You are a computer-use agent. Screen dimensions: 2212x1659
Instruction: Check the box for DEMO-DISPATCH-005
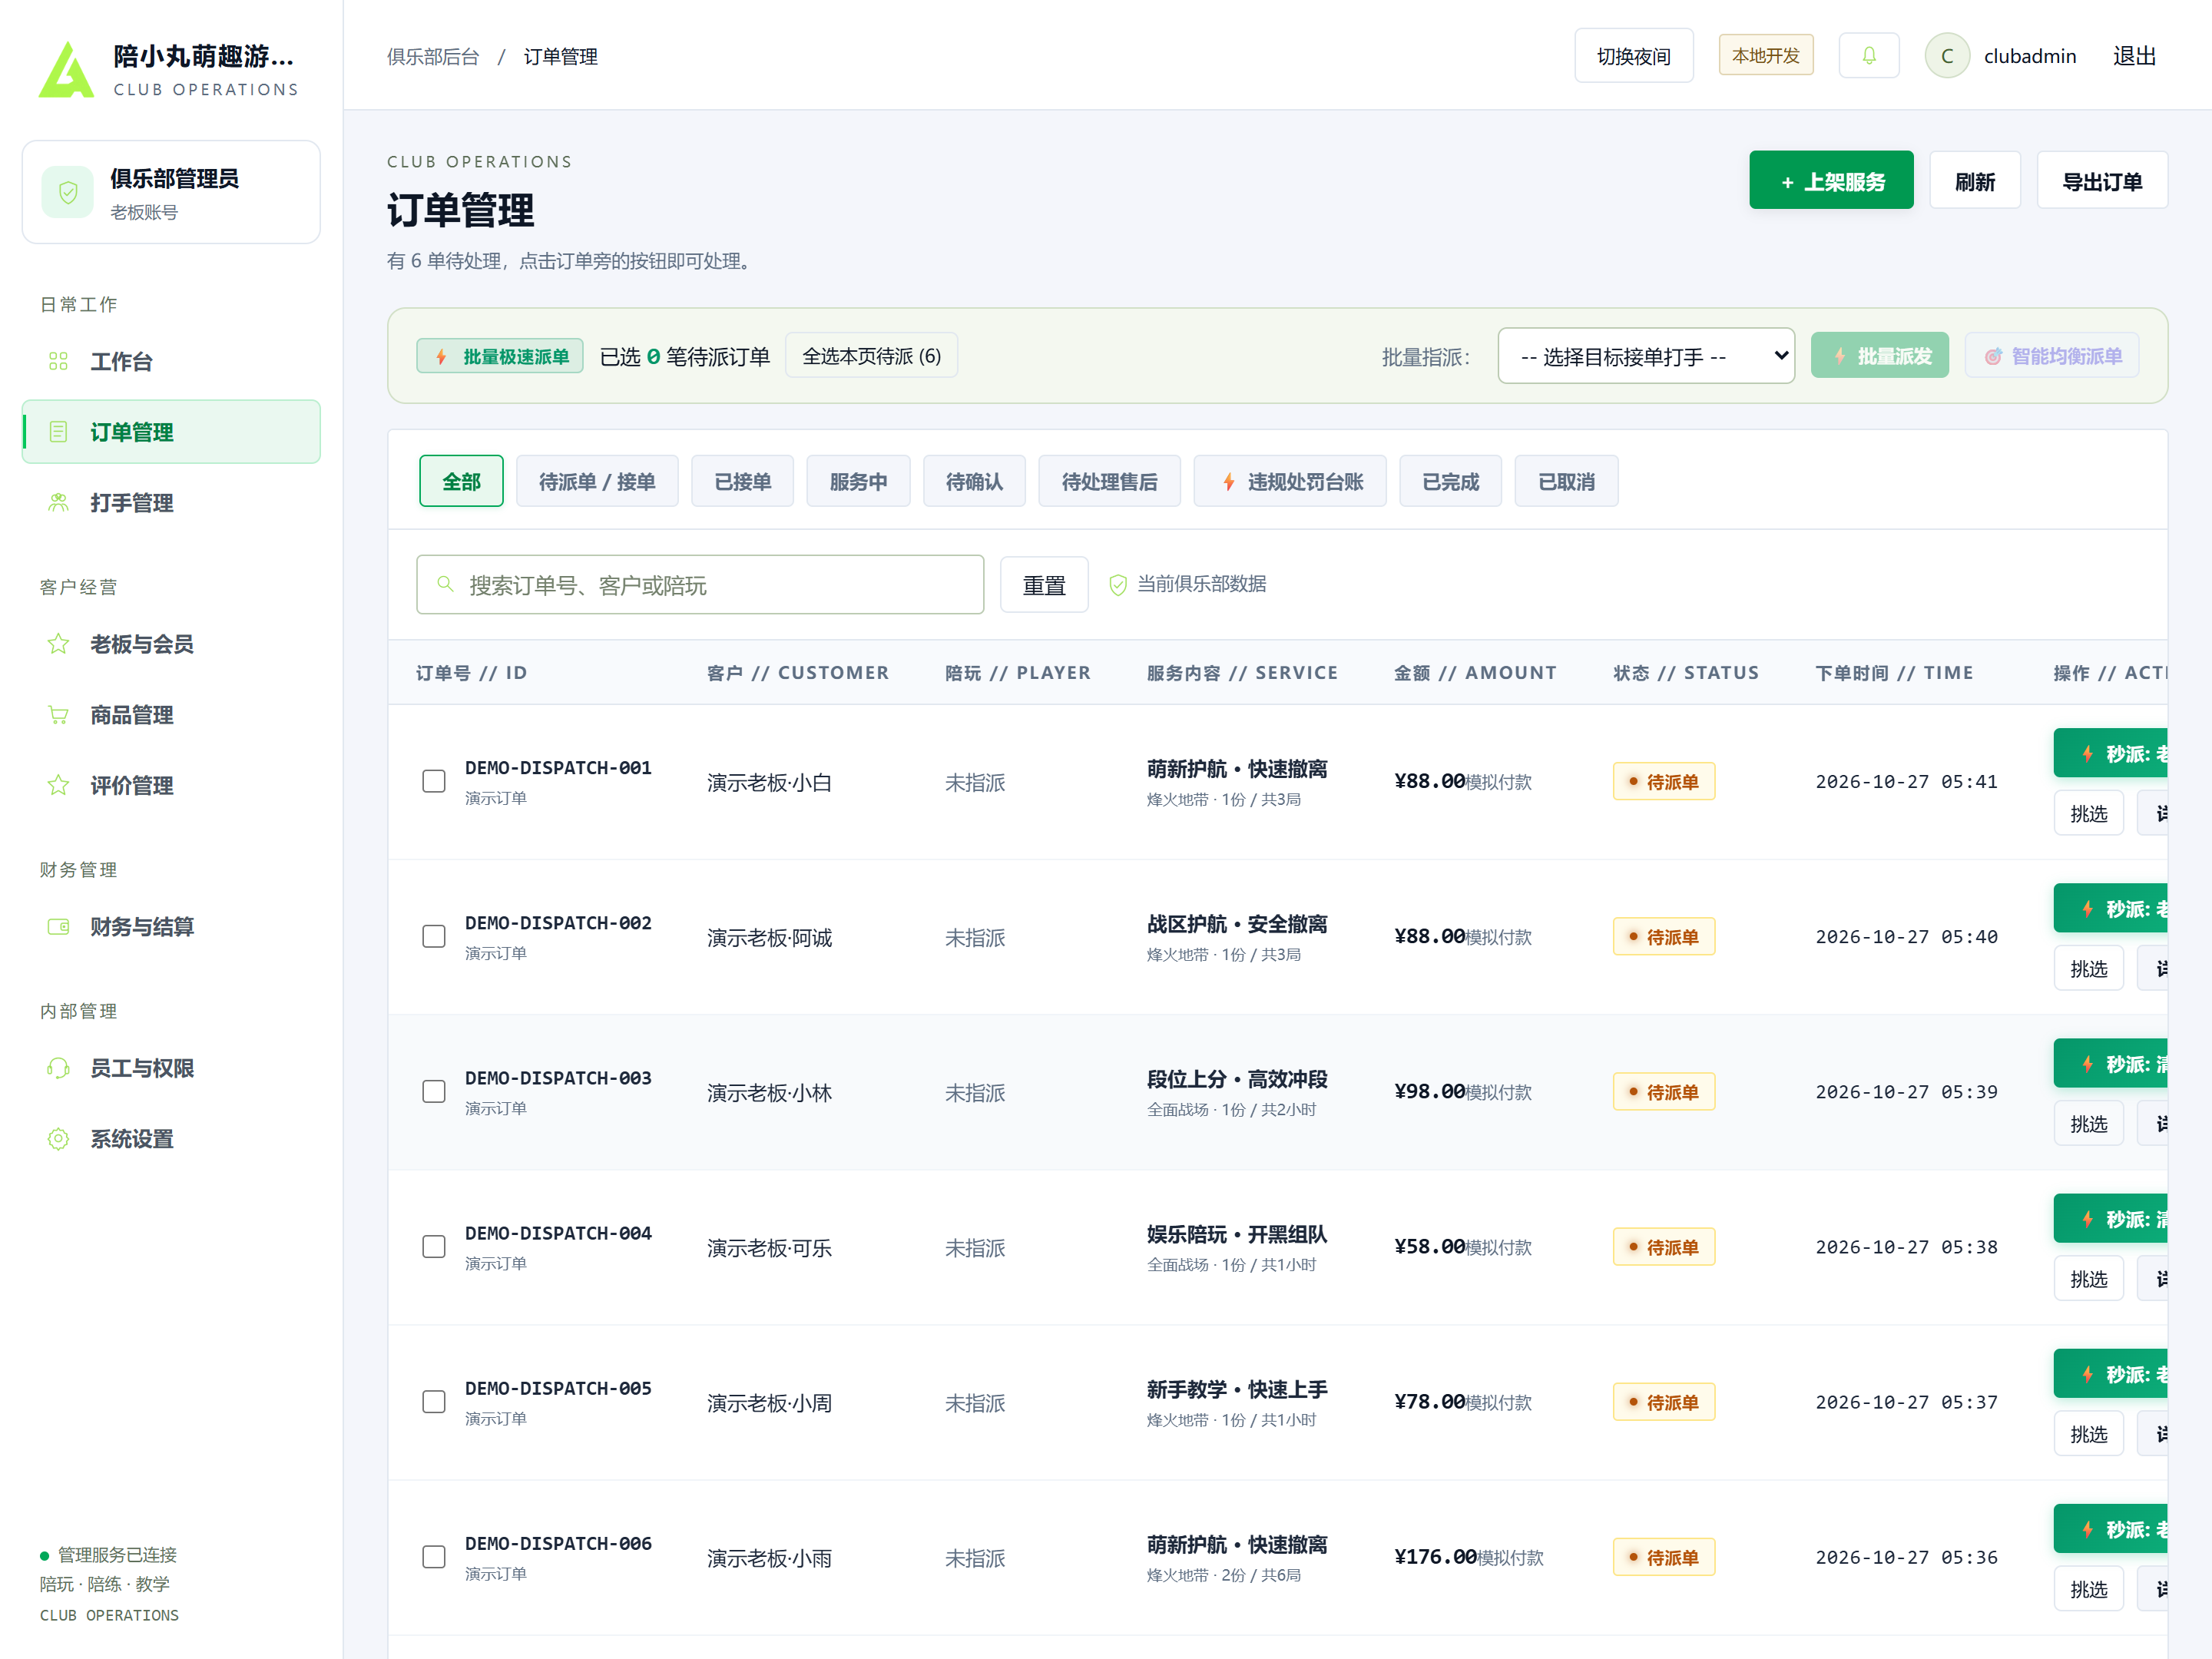433,1402
